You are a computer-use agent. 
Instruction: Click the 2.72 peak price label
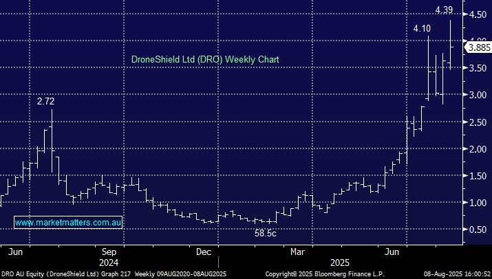coord(45,101)
